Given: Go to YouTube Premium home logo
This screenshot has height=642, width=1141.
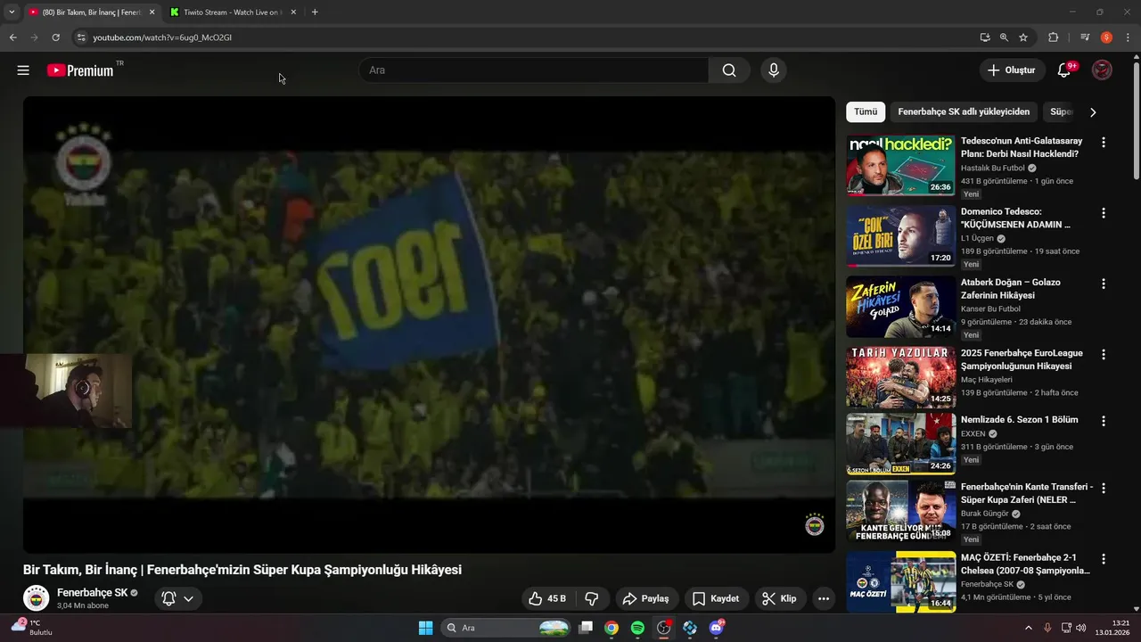Looking at the screenshot, I should pyautogui.click(x=80, y=70).
